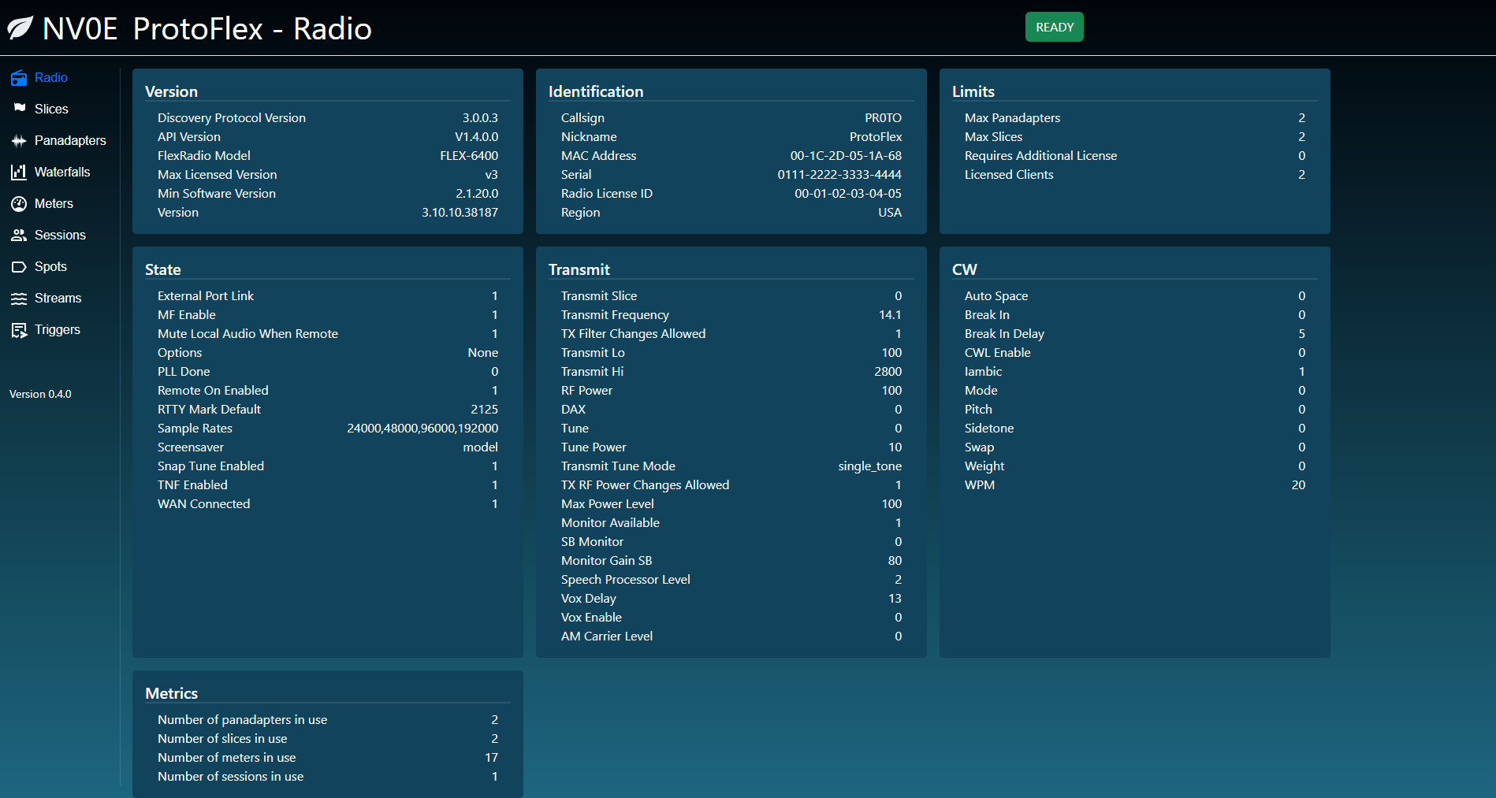Click the MAC address 00-1C-2D-05-1A-68
The width and height of the screenshot is (1496, 798).
(x=846, y=156)
